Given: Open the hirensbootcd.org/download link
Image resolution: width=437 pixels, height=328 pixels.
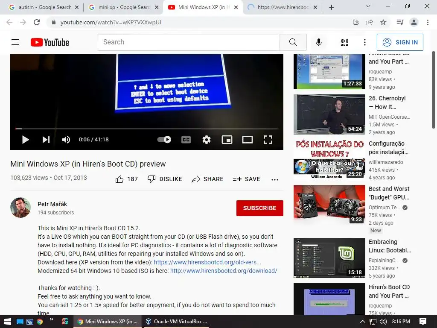Looking at the screenshot, I should pos(224,271).
